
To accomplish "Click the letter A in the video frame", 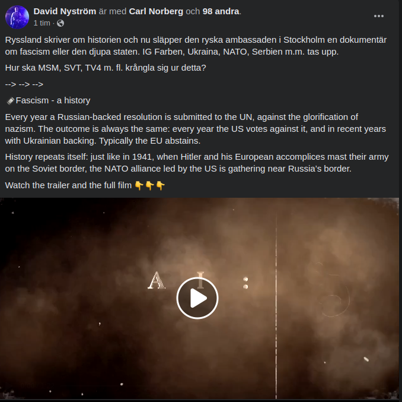I will point(157,280).
